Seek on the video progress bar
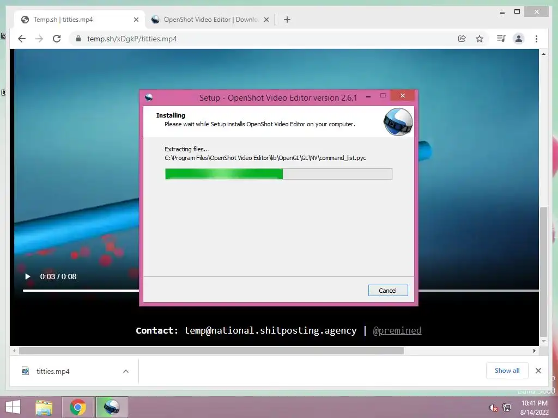558x418 pixels. tap(281, 291)
